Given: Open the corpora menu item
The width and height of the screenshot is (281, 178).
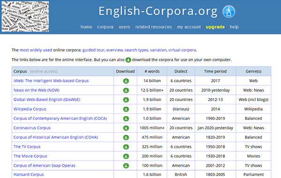Looking at the screenshot, I should coord(105,27).
